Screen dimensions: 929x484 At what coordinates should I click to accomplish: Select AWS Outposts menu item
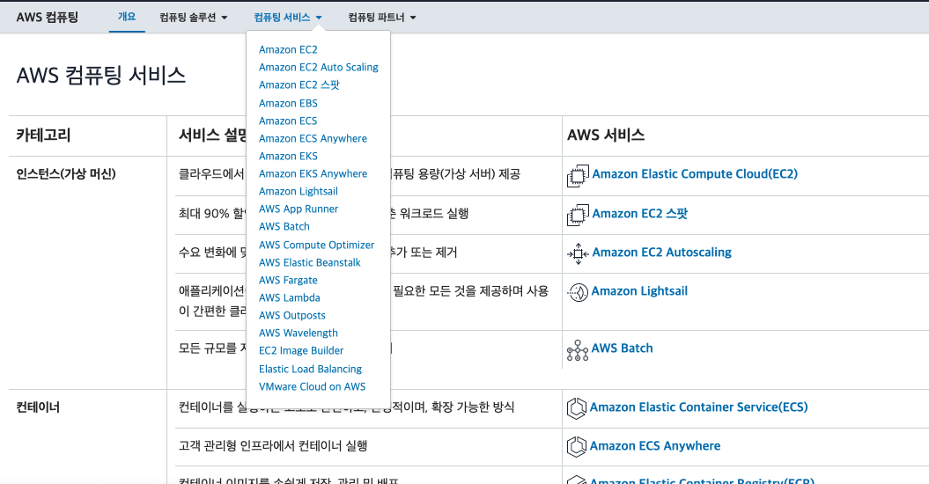[x=292, y=316]
